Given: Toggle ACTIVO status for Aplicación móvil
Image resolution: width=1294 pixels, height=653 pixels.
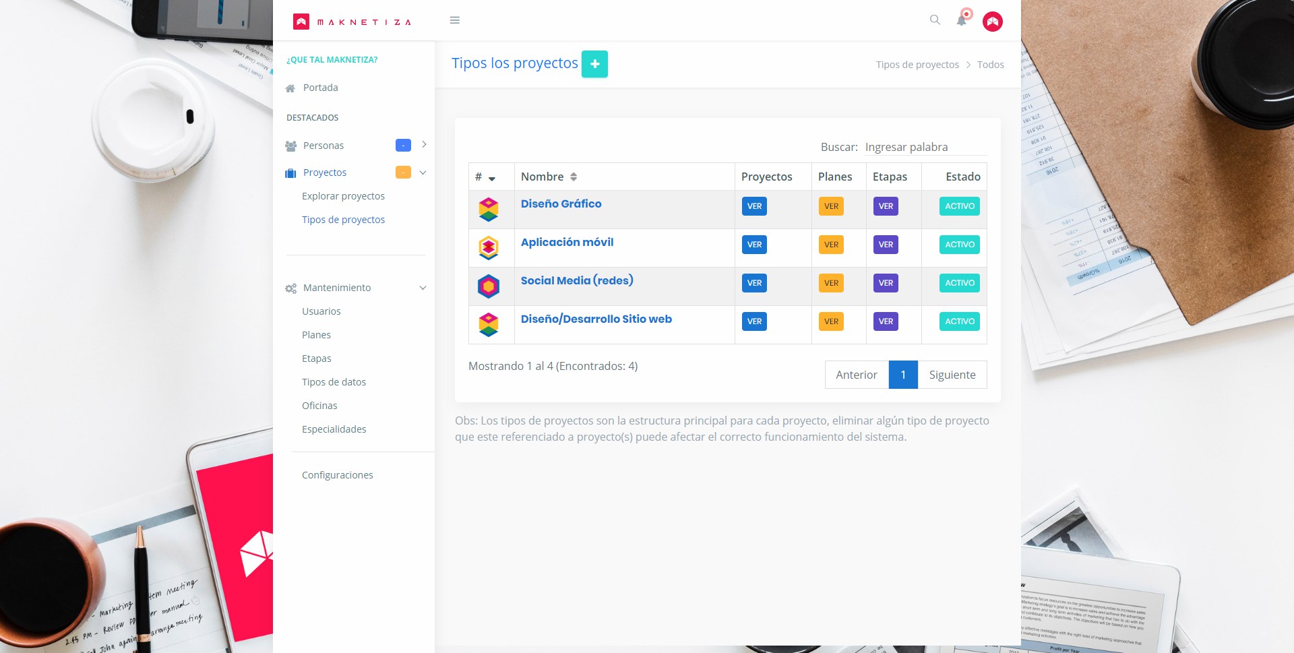Looking at the screenshot, I should (960, 245).
